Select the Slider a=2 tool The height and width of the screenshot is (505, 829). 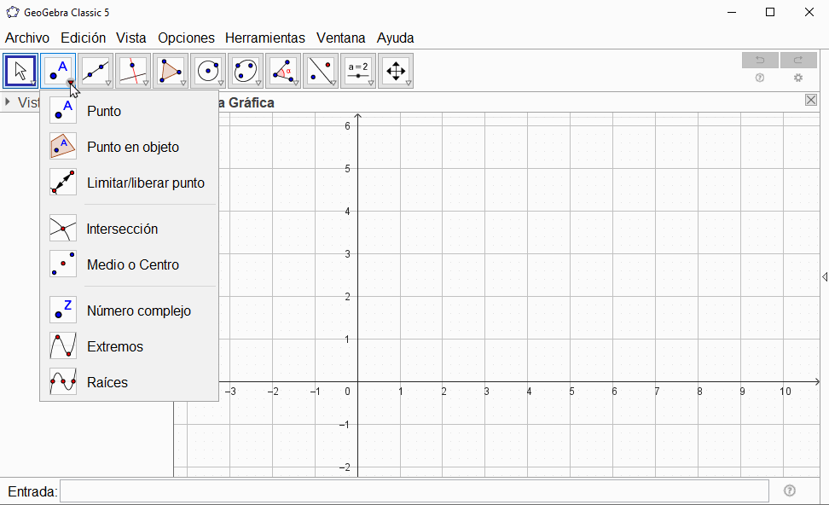click(x=358, y=71)
